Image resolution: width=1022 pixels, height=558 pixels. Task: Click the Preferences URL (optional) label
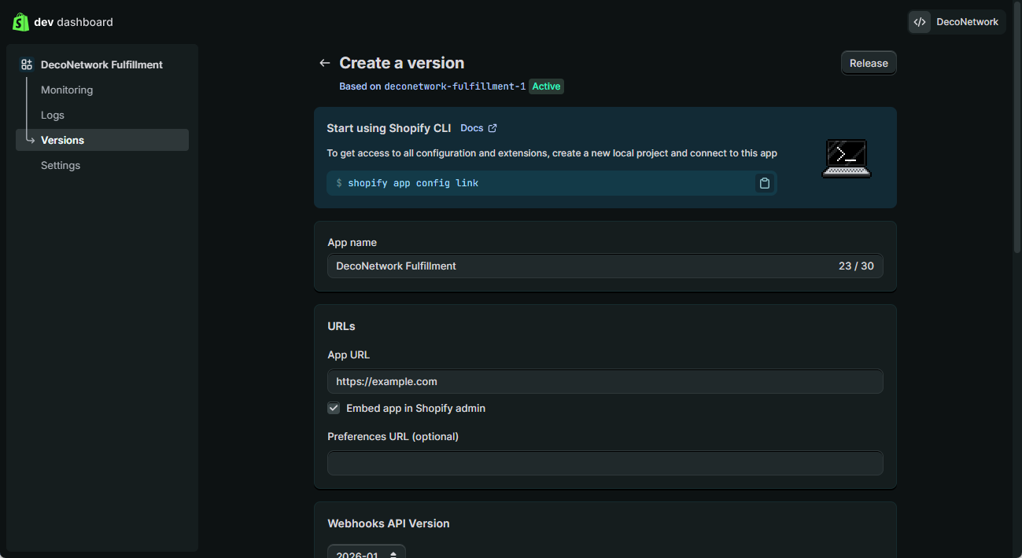coord(393,436)
